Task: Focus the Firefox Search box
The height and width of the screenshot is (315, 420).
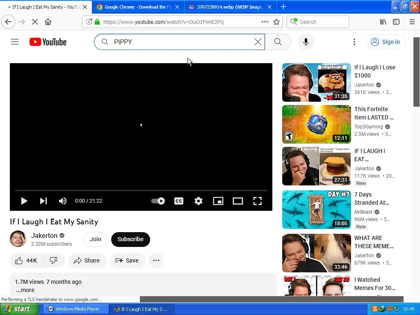Action: coord(318,22)
